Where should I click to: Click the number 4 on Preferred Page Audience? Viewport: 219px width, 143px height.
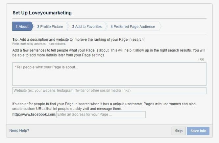click(111, 27)
